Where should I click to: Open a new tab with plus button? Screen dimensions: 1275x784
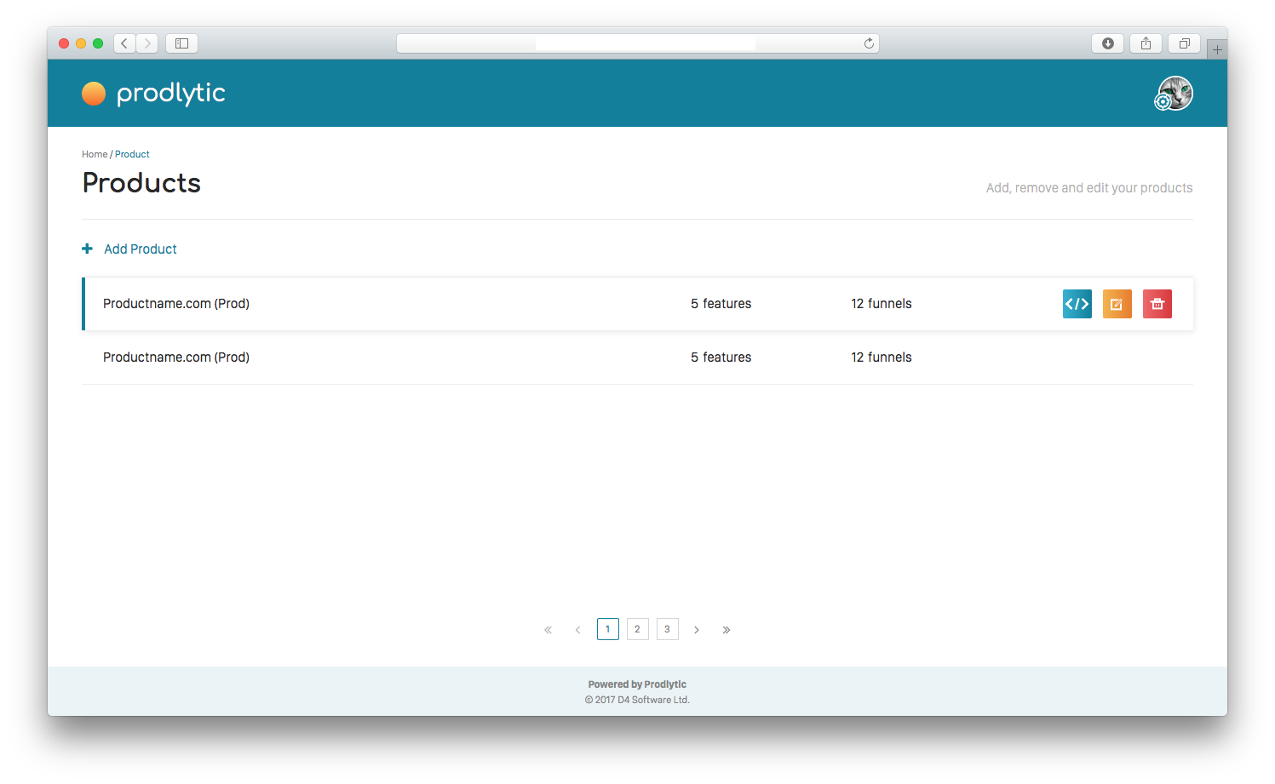click(x=1217, y=49)
